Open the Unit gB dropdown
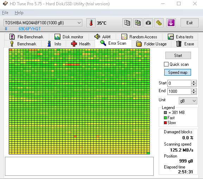Viewport: 203px width, 179px height. click(x=188, y=101)
